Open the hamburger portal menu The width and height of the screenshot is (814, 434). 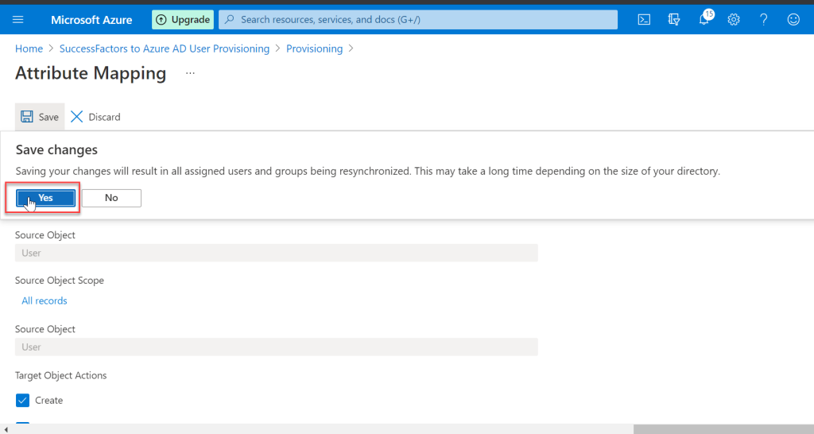[18, 20]
